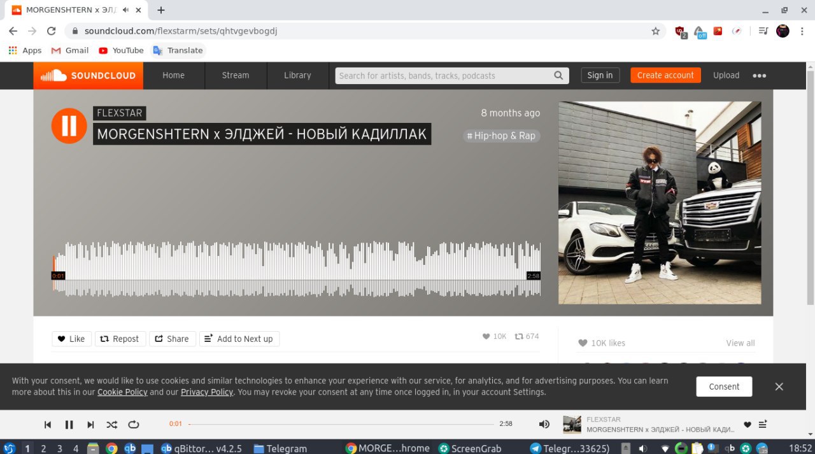
Task: Open ScreenGrab from the taskbar
Action: coord(471,448)
